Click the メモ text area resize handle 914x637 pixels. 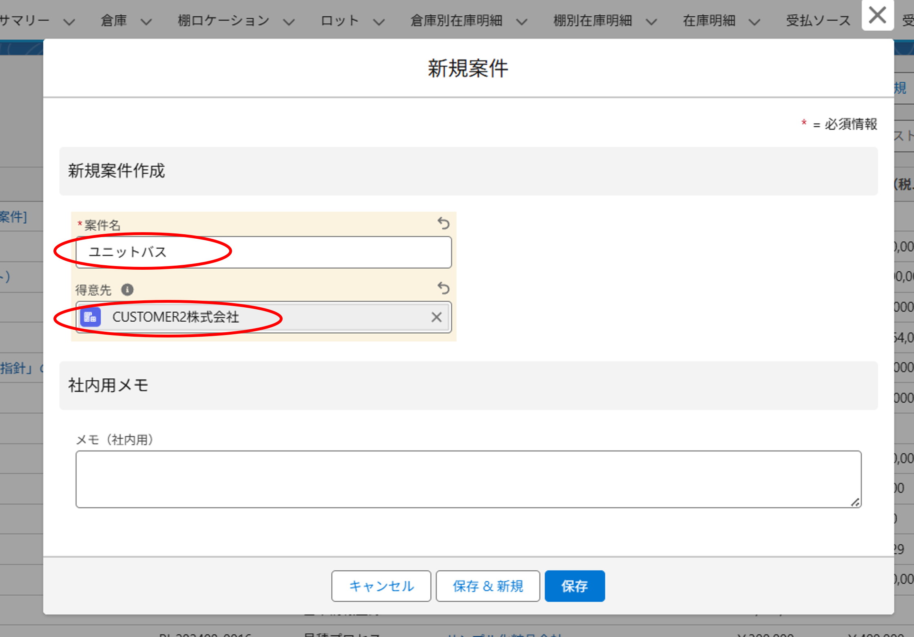click(855, 502)
